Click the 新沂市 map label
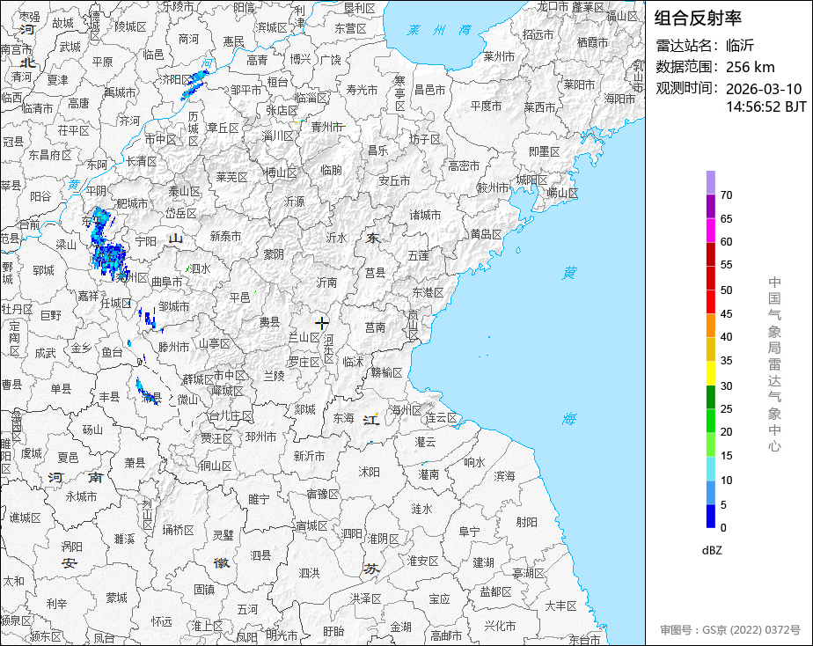The width and height of the screenshot is (813, 646). [x=309, y=456]
